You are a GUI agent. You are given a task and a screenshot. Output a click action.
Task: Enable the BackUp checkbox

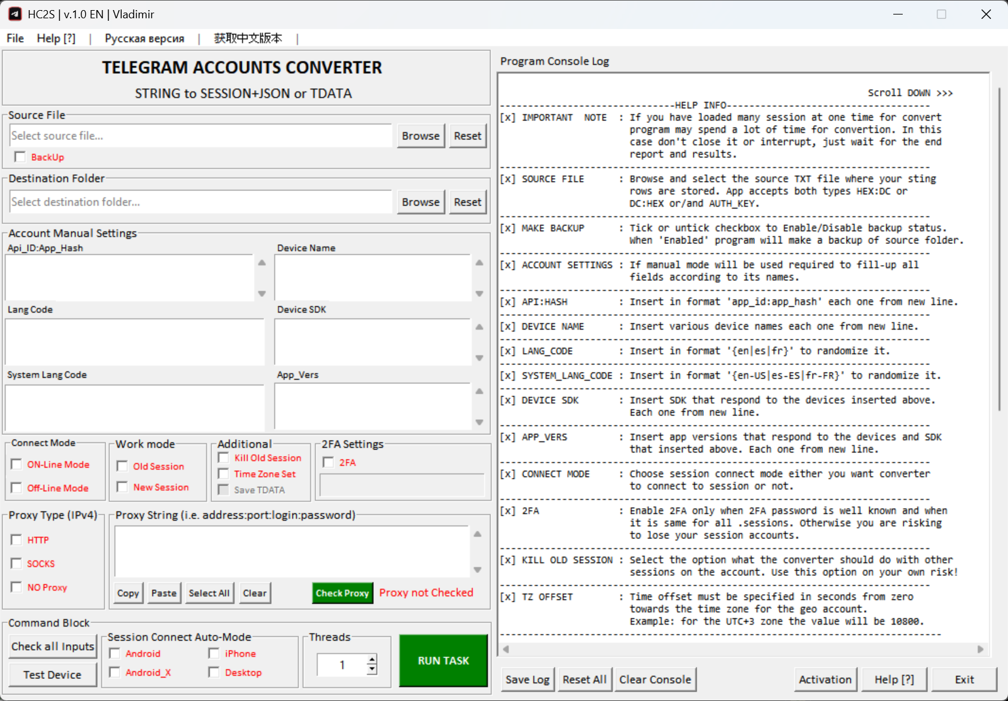(x=20, y=157)
